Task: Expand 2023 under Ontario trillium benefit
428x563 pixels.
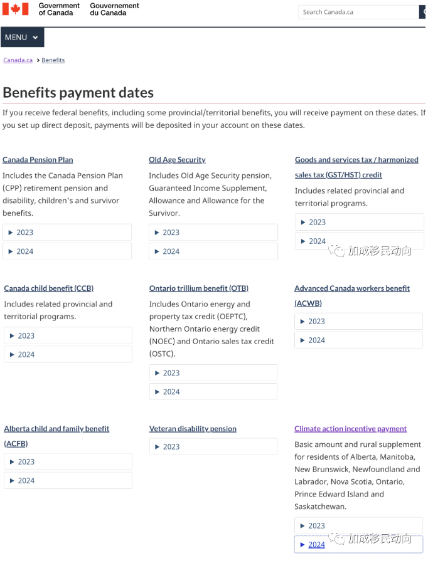Action: point(213,372)
